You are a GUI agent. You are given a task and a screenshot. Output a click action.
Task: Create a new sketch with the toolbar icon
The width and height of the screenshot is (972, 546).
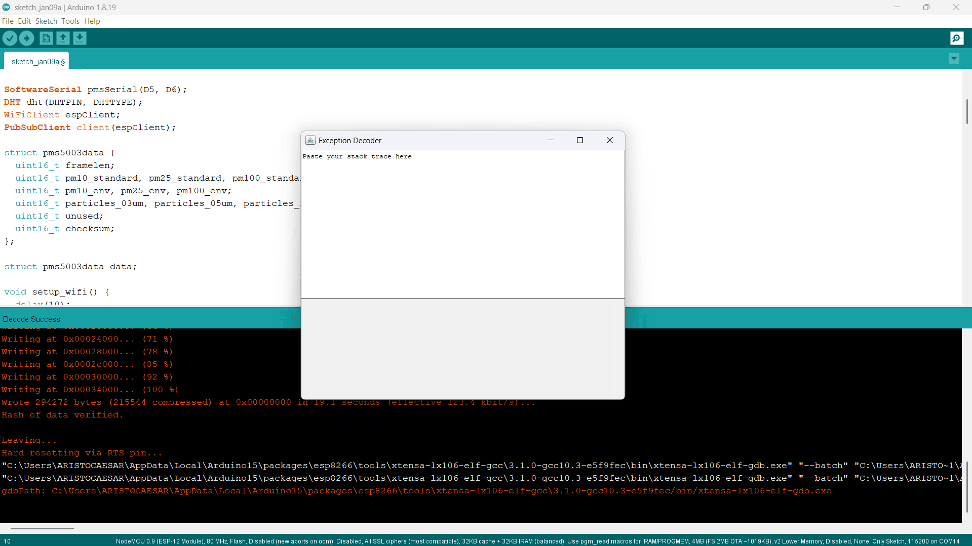click(x=46, y=38)
